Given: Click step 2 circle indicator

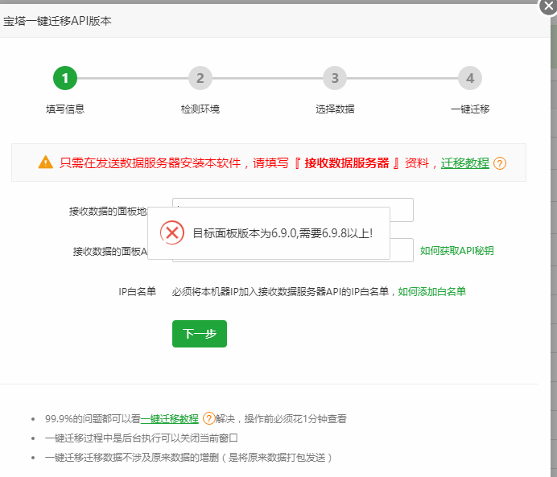Looking at the screenshot, I should point(200,78).
